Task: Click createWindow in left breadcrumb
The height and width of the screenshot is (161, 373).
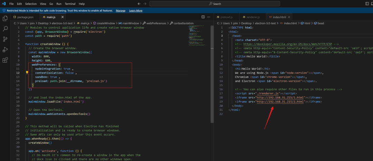Action: tap(104, 23)
